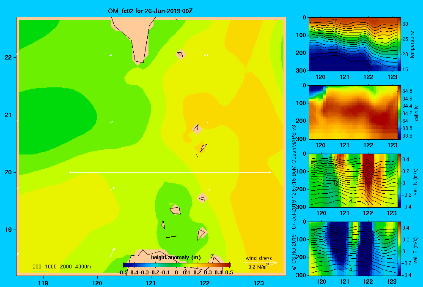Screen dimensions: 423x287
Task: Click longitude label 119 on main map axis
Action: point(43,283)
